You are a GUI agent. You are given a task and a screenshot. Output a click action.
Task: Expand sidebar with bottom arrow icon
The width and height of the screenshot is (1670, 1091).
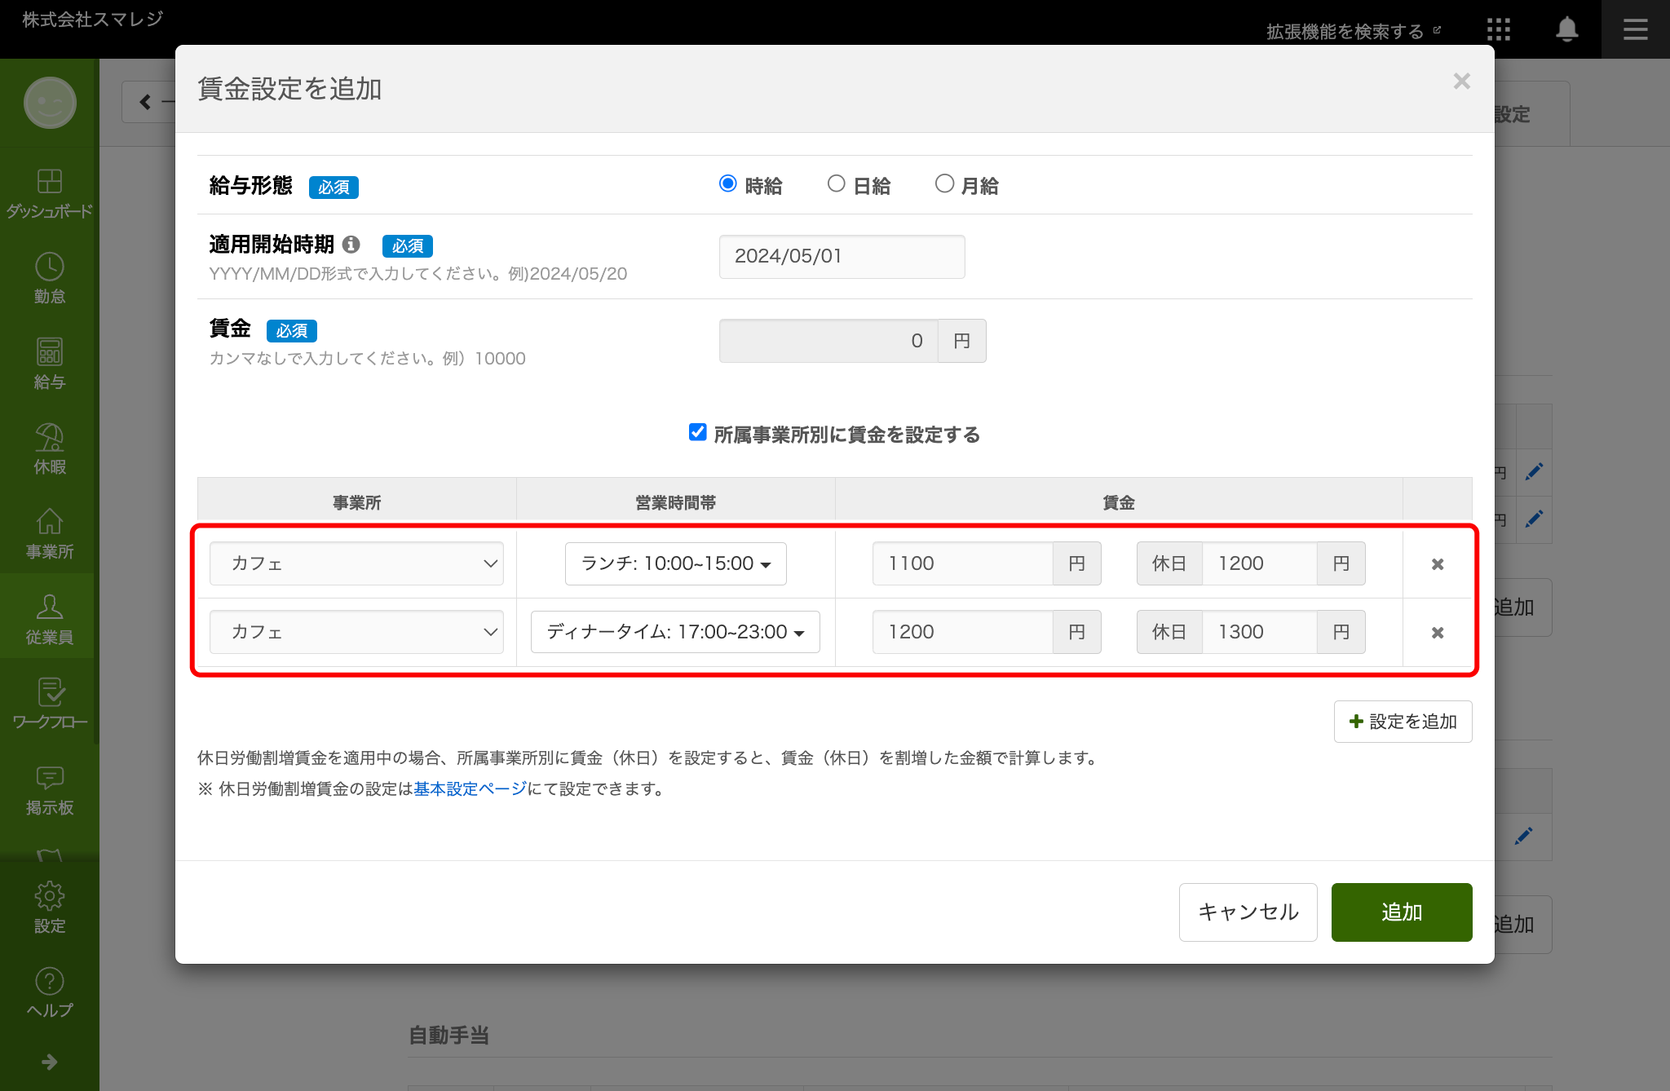pos(50,1062)
